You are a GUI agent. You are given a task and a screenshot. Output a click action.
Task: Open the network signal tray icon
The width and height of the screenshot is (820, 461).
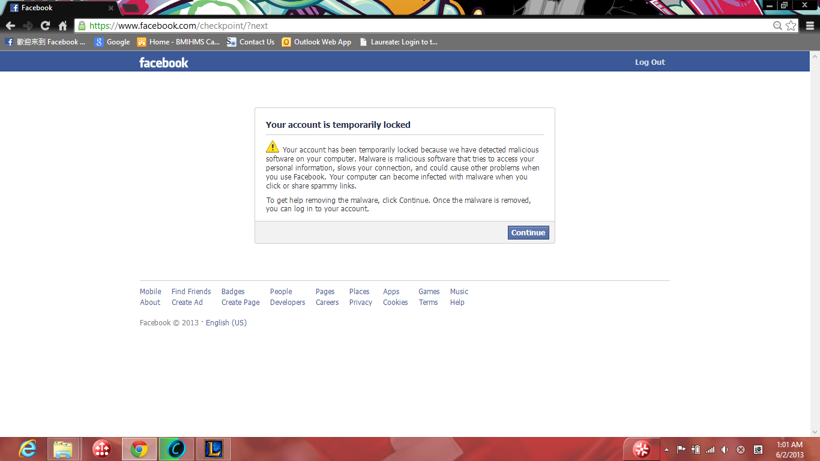(x=711, y=450)
